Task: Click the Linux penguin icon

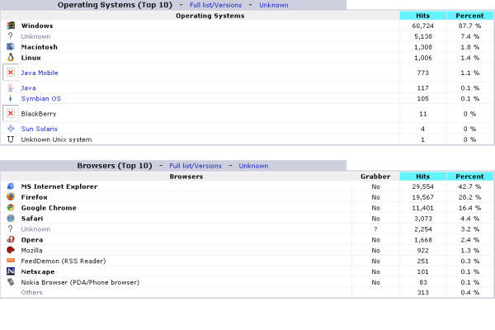Action: coord(11,58)
